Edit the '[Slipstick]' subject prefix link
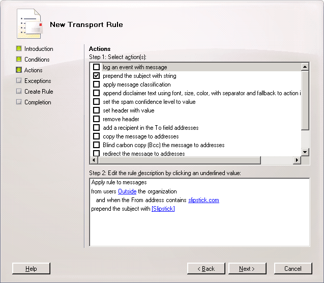 click(x=163, y=209)
